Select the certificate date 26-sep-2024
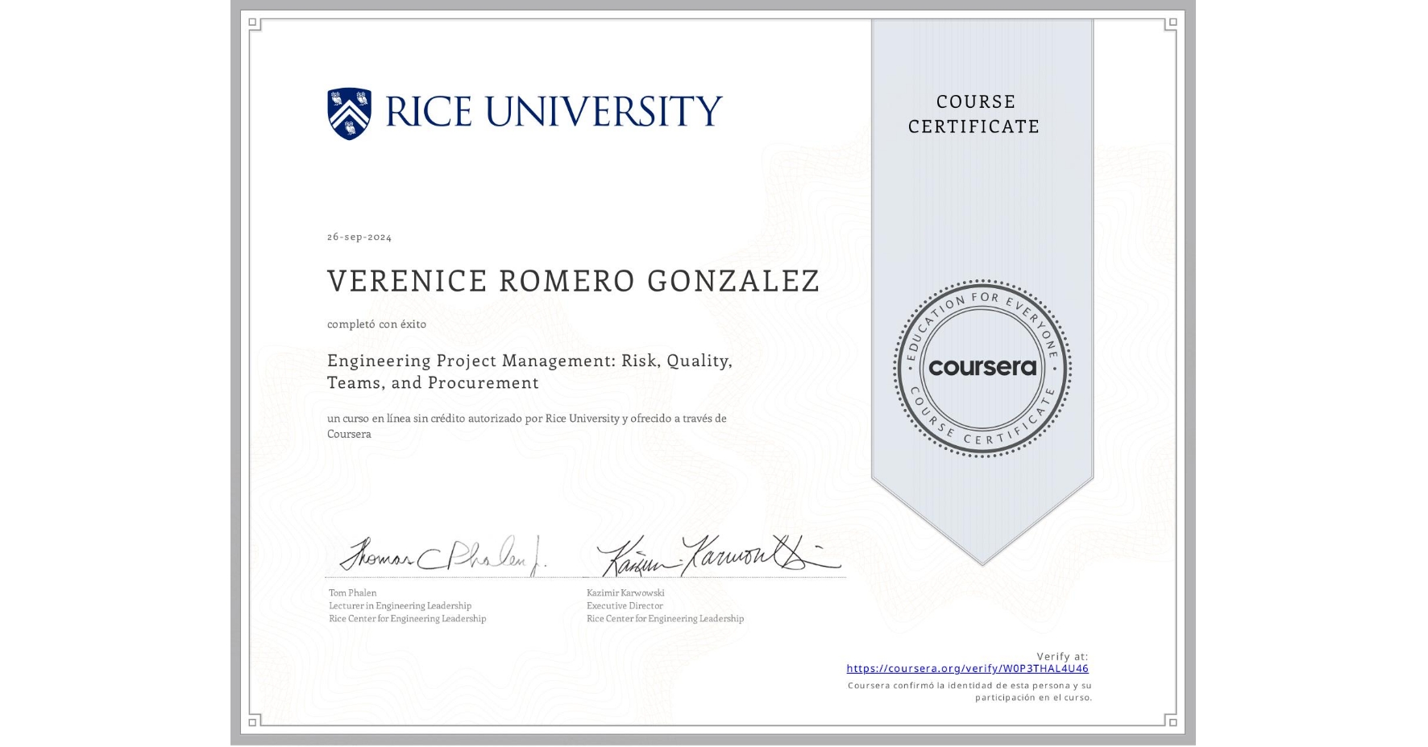This screenshot has height=747, width=1428. 358,236
